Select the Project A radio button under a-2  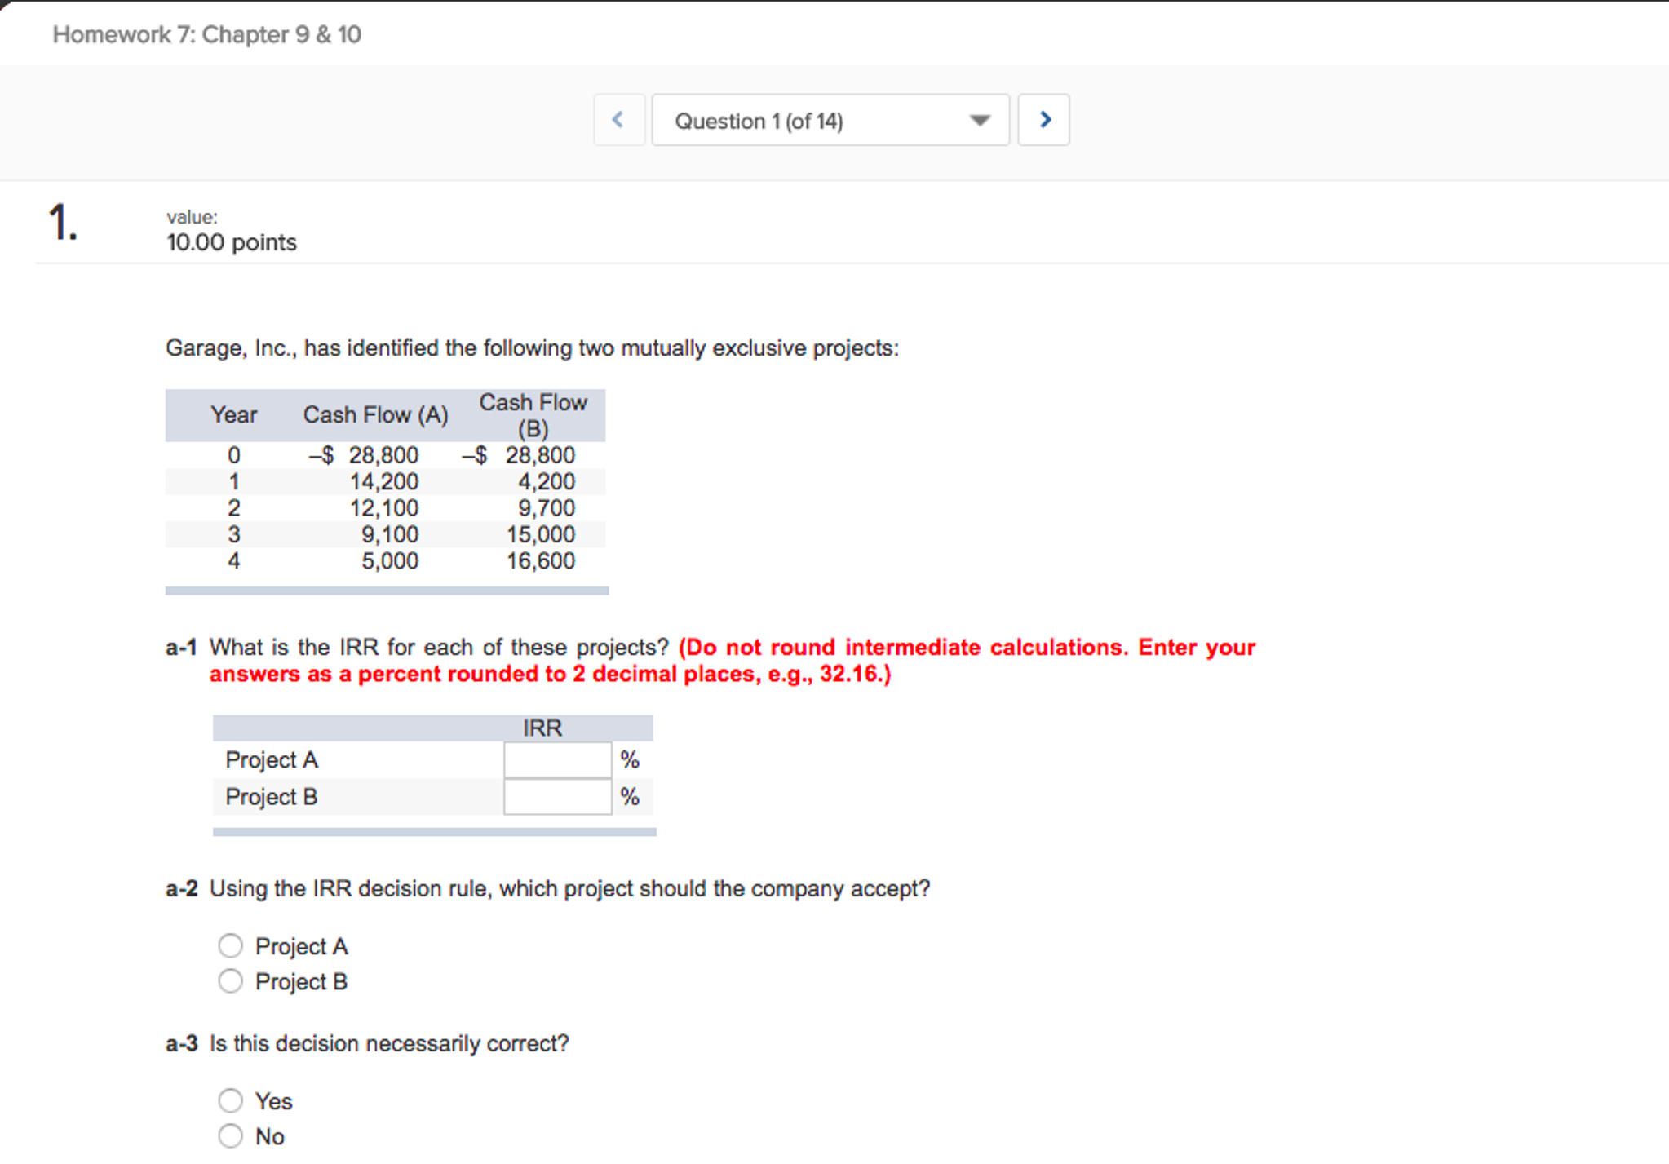pyautogui.click(x=231, y=945)
